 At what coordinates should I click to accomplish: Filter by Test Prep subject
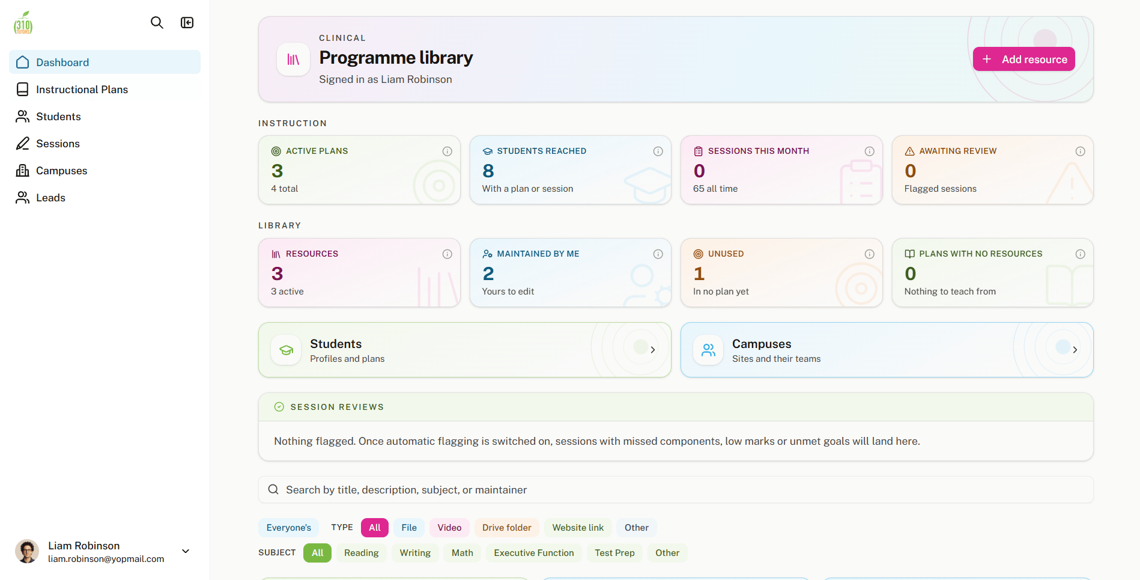(x=614, y=553)
